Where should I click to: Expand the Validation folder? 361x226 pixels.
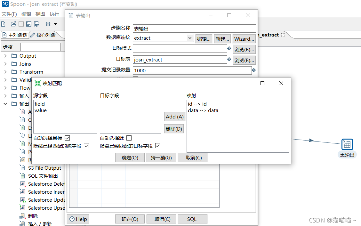click(x=5, y=80)
